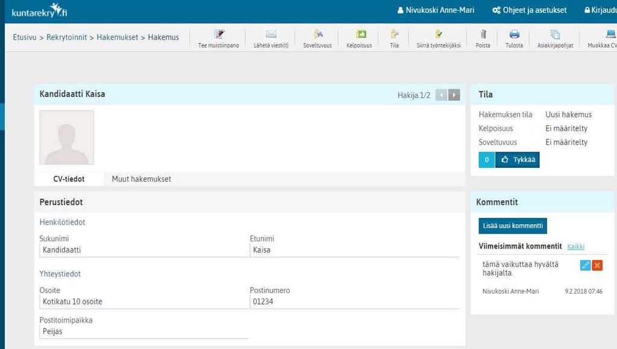This screenshot has width=617, height=349.
Task: Click the Hakija 1/2 counter
Action: click(413, 95)
